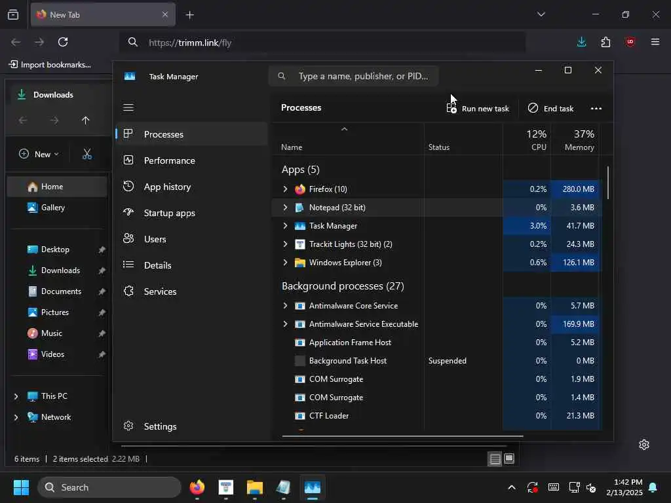Screen dimensions: 671x503
Task: Reload the page in Firefox
Action: coord(63,42)
